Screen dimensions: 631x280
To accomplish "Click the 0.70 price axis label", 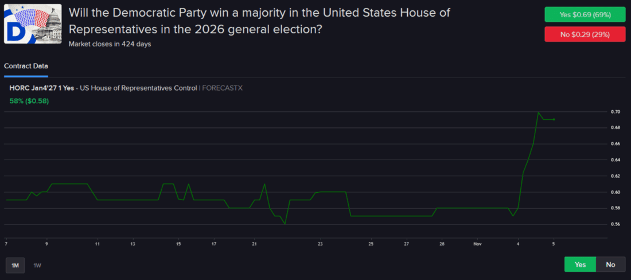I will 615,111.
